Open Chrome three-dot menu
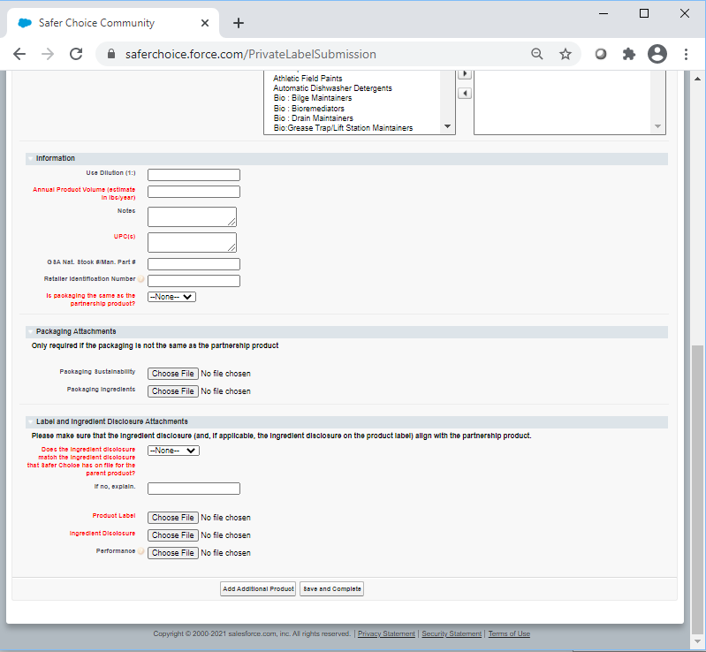The width and height of the screenshot is (706, 652). pos(686,54)
